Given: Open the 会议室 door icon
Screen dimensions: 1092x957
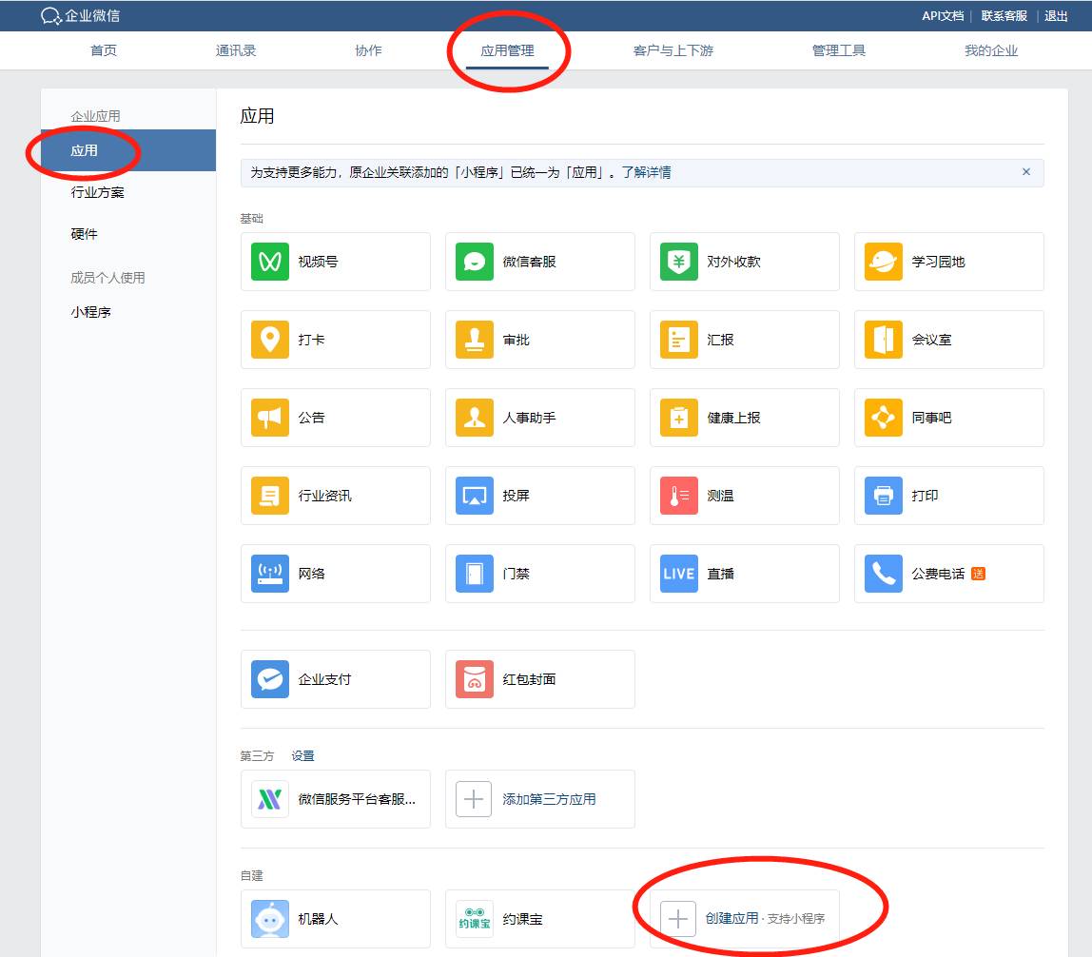Looking at the screenshot, I should coord(883,340).
